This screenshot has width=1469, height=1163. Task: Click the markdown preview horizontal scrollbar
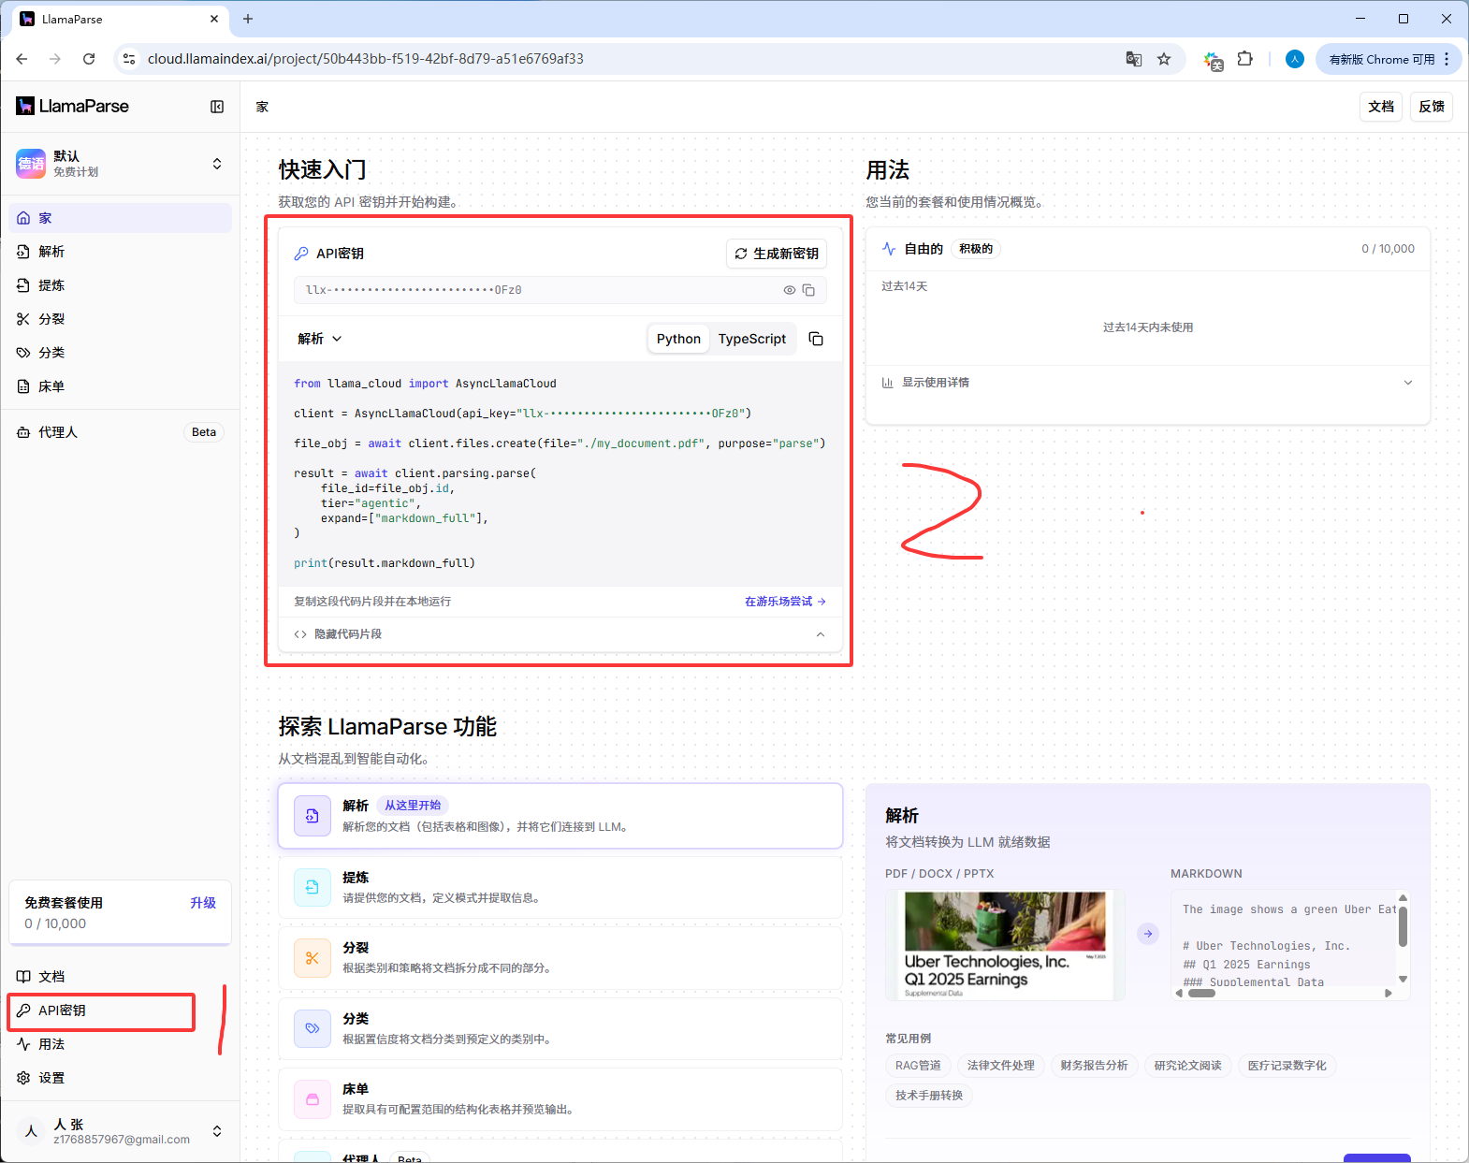coord(1200,994)
